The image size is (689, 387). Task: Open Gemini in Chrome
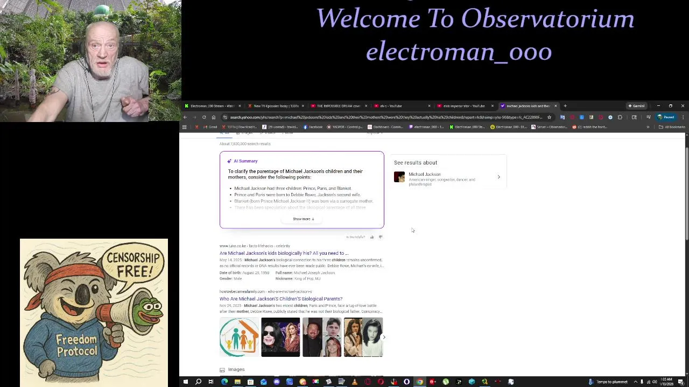tap(636, 106)
